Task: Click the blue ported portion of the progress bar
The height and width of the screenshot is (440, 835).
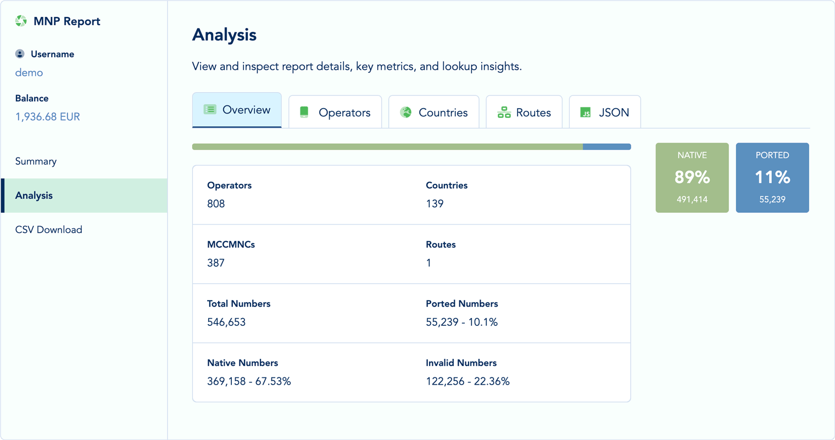Action: (607, 146)
